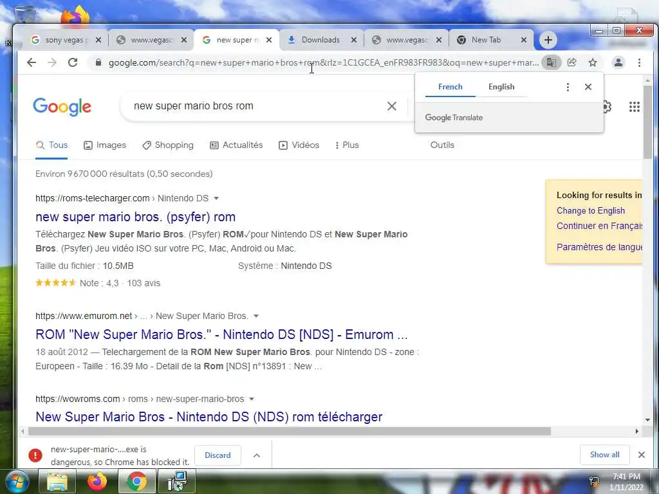
Task: Click the red dangerous download warning icon
Action: [x=35, y=455]
